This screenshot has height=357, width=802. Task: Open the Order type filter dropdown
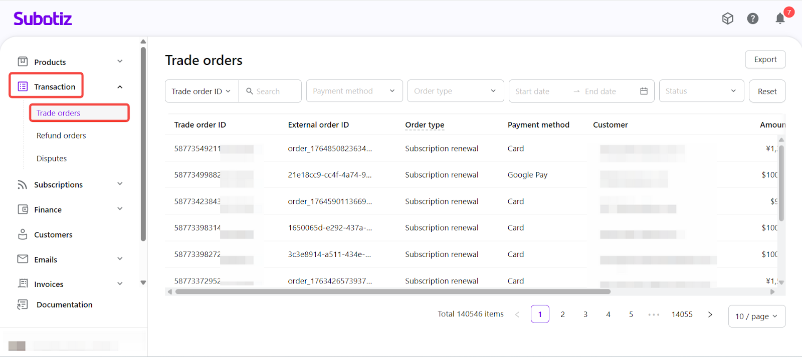point(455,91)
